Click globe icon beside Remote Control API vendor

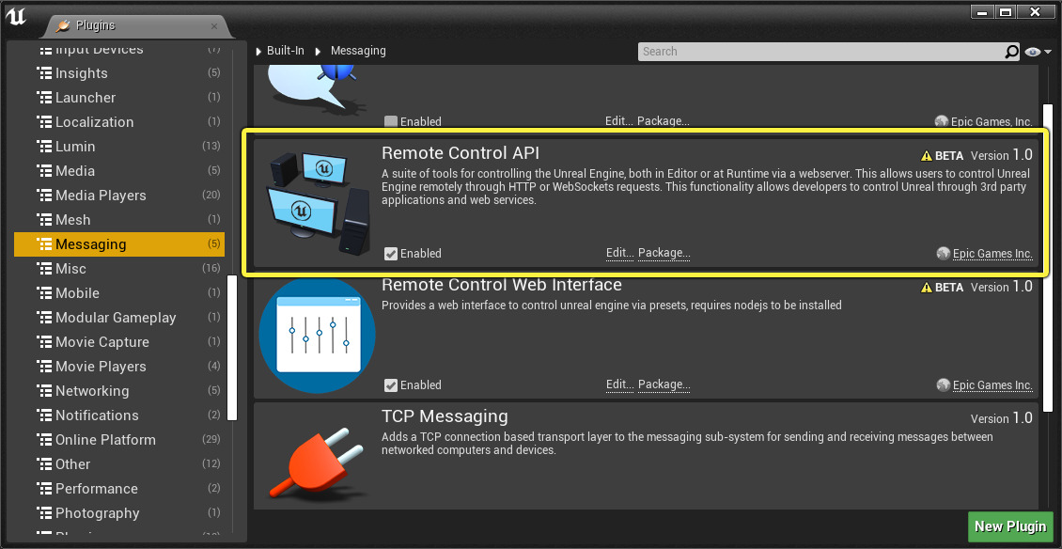click(943, 254)
